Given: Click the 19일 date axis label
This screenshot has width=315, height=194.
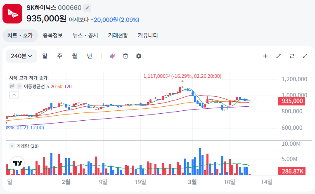Looking at the screenshot, I should [x=140, y=182].
